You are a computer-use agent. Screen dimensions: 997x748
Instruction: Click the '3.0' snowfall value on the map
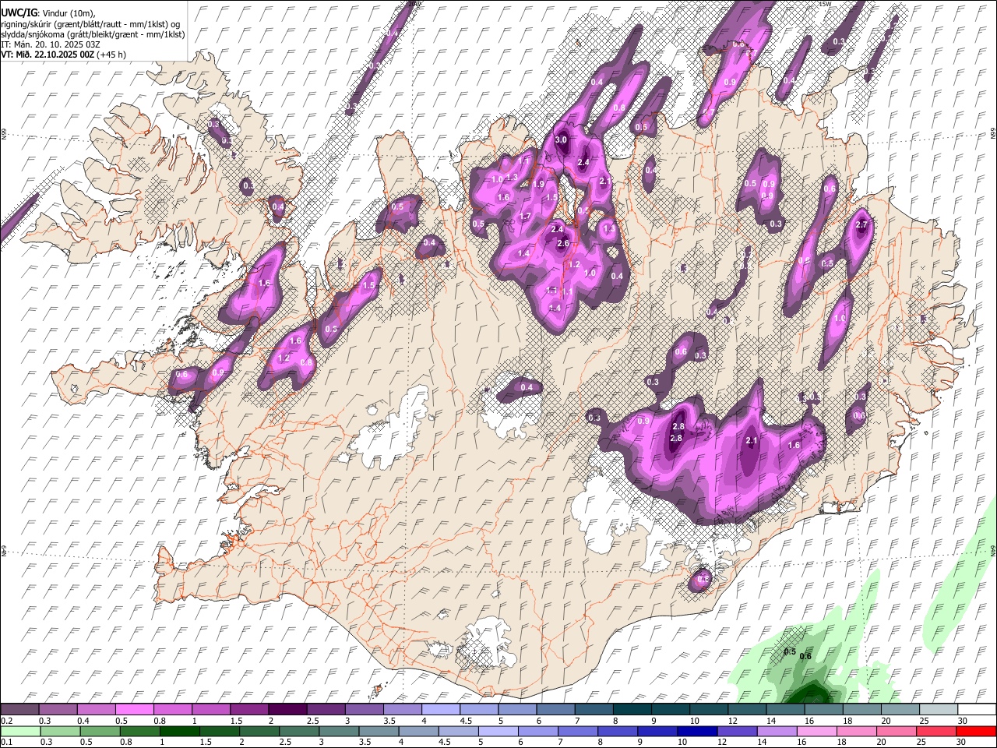(562, 140)
